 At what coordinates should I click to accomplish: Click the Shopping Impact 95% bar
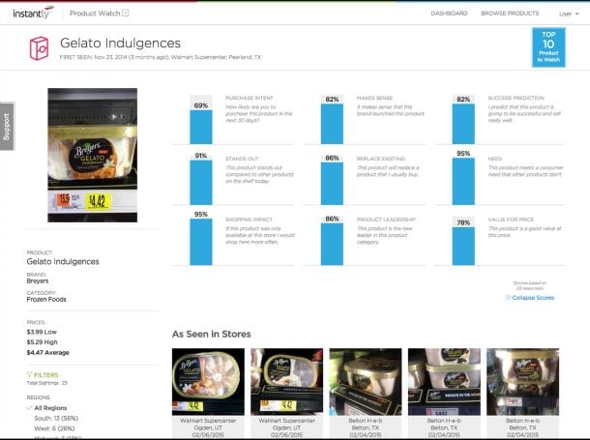click(x=201, y=242)
